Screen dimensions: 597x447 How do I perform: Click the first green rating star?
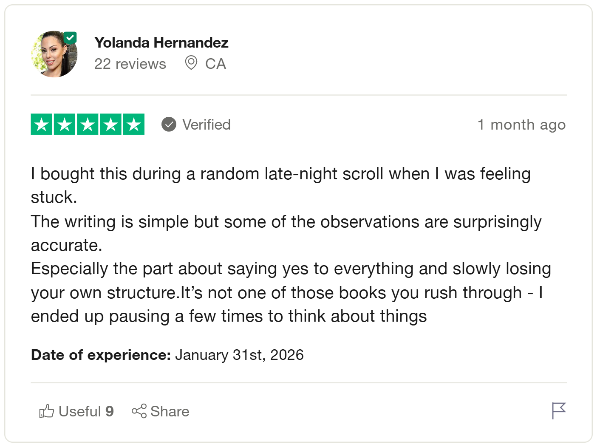(x=42, y=124)
